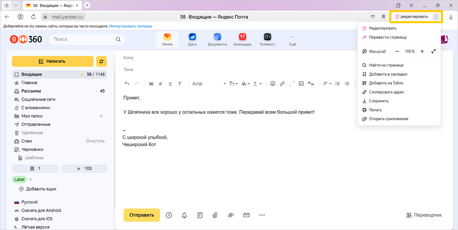The image size is (458, 230).
Task: Toggle strikethrough text formatting
Action: (x=179, y=84)
